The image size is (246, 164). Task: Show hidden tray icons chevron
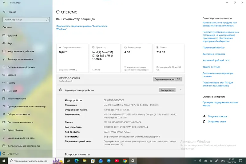(x=195, y=161)
